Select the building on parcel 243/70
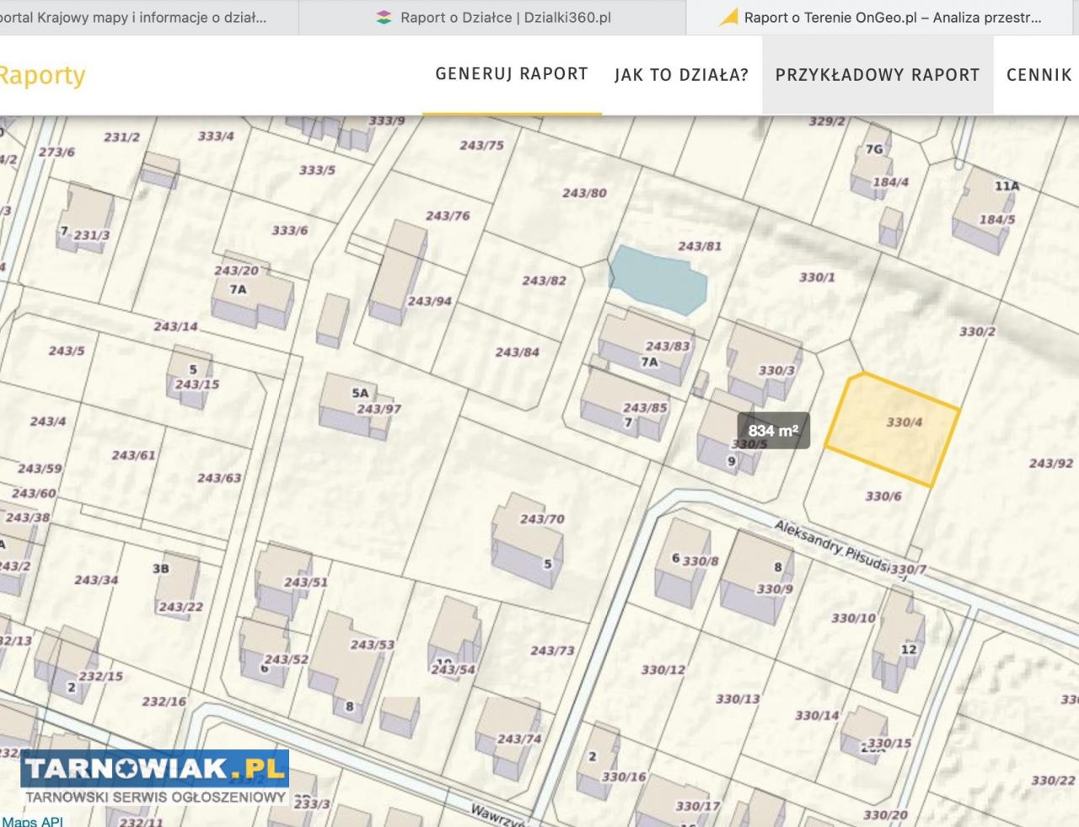The height and width of the screenshot is (827, 1079). (527, 540)
